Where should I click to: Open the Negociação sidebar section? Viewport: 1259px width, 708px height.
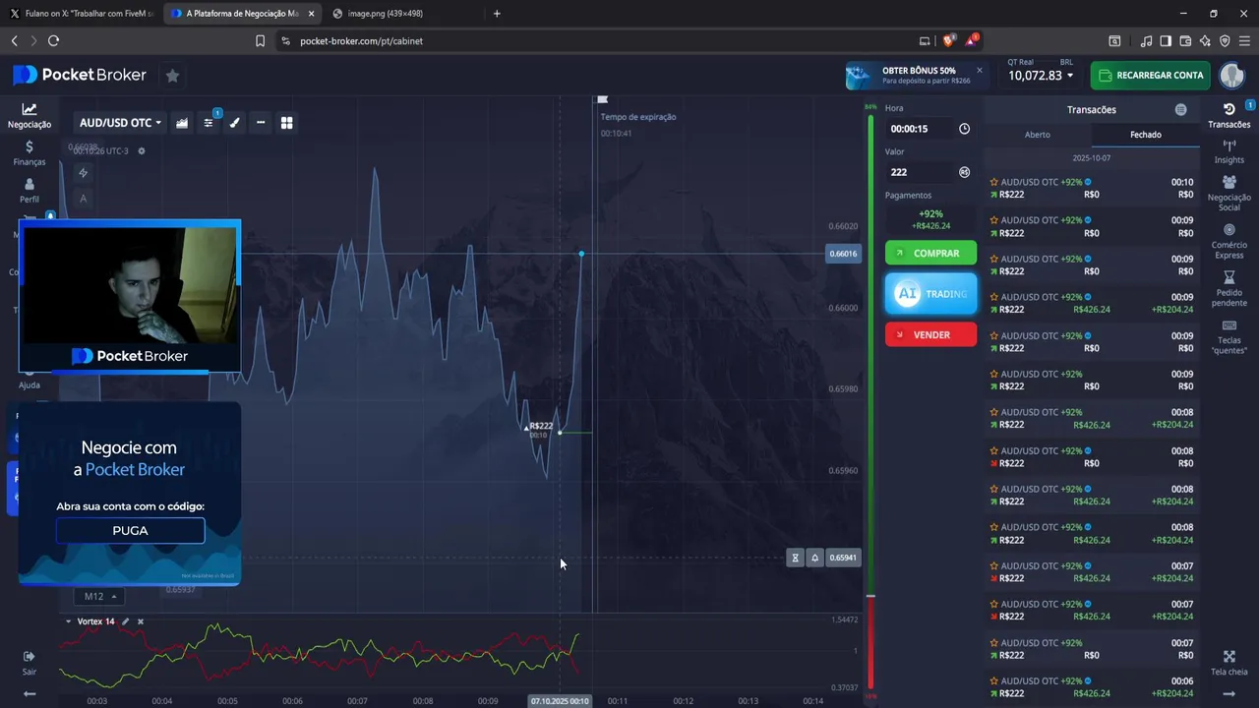[x=30, y=116]
